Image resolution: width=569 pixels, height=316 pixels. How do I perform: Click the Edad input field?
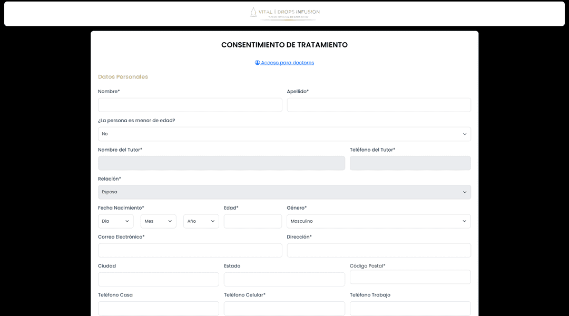pos(252,221)
